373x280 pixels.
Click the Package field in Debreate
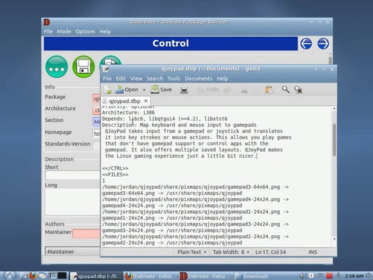pyautogui.click(x=96, y=98)
